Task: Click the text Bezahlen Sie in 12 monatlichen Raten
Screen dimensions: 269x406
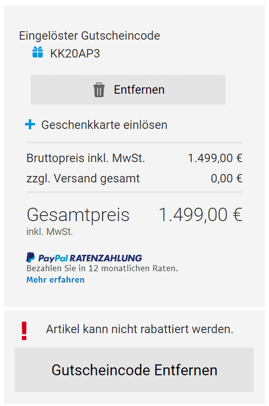Action: coord(102,269)
